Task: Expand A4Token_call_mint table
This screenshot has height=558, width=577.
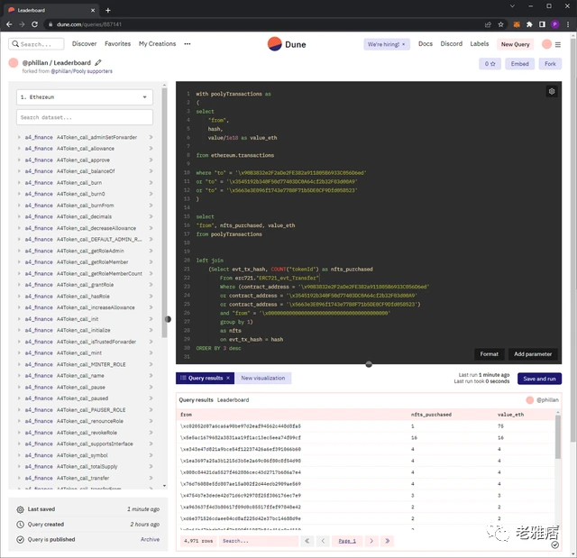Action: pos(19,353)
